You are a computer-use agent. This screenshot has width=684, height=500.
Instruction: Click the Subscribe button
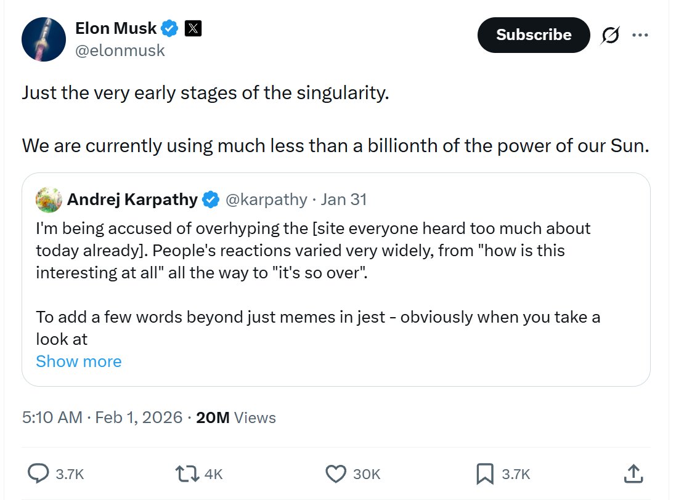click(x=533, y=35)
